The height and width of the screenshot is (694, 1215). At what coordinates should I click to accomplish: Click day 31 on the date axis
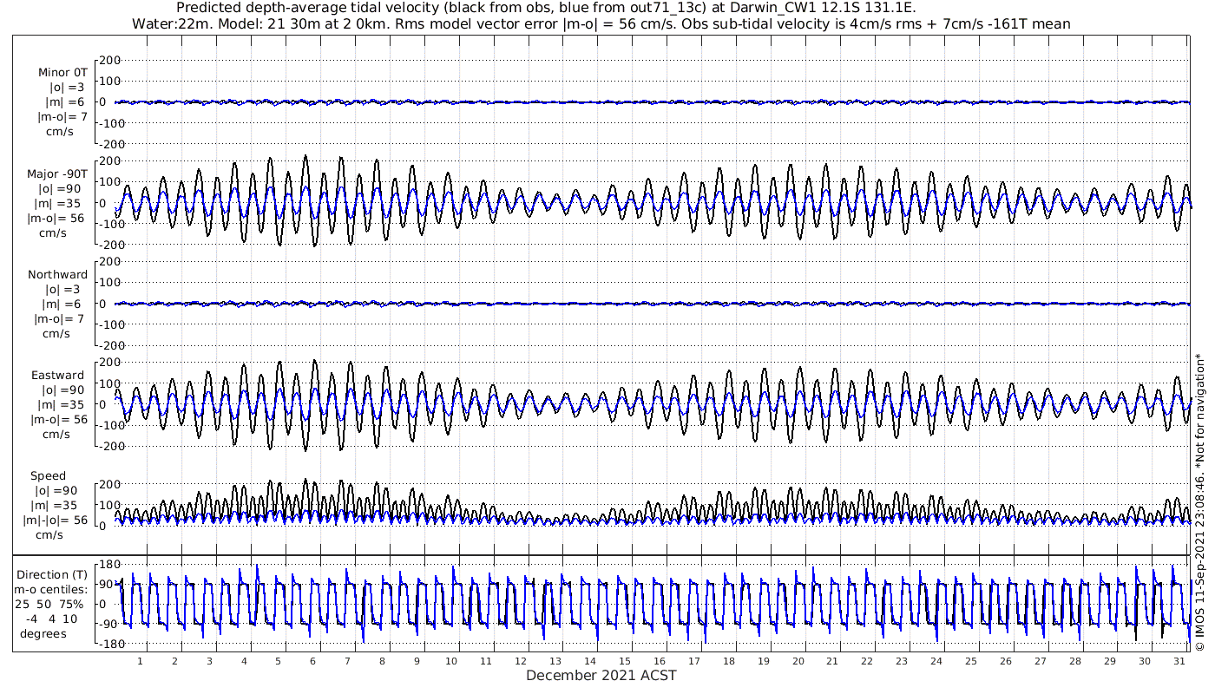[x=1179, y=661]
